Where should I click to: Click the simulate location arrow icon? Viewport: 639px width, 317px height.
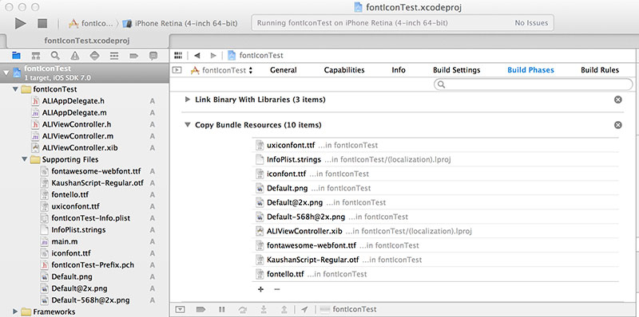click(x=304, y=309)
